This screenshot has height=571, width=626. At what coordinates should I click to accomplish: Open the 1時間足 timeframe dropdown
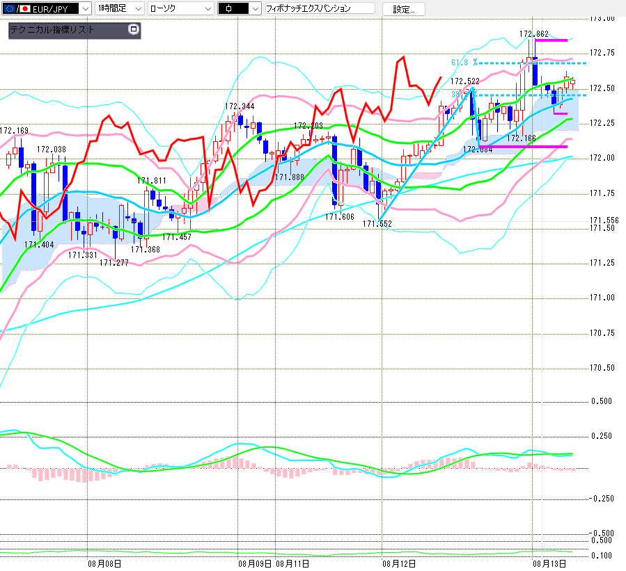119,8
